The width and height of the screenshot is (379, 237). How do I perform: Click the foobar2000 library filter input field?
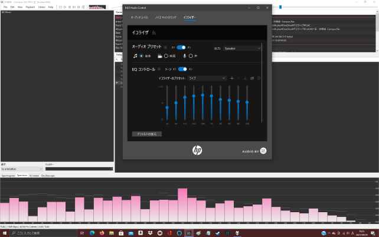(79, 169)
